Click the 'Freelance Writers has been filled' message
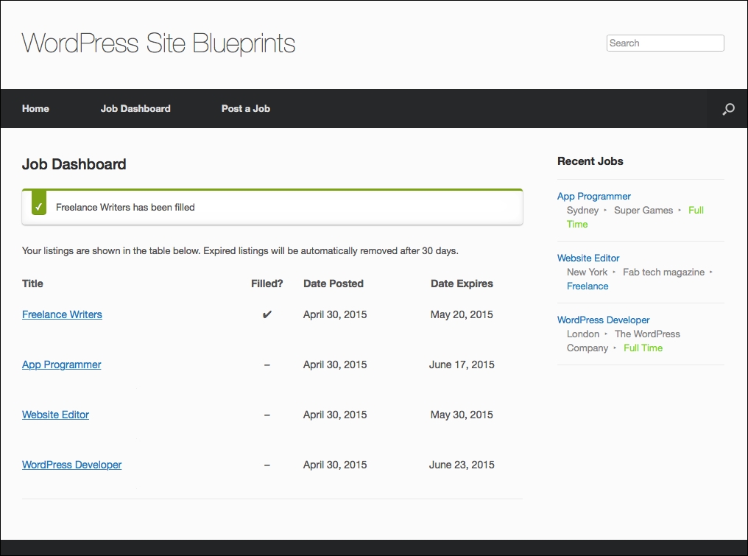The image size is (748, 556). [x=125, y=207]
